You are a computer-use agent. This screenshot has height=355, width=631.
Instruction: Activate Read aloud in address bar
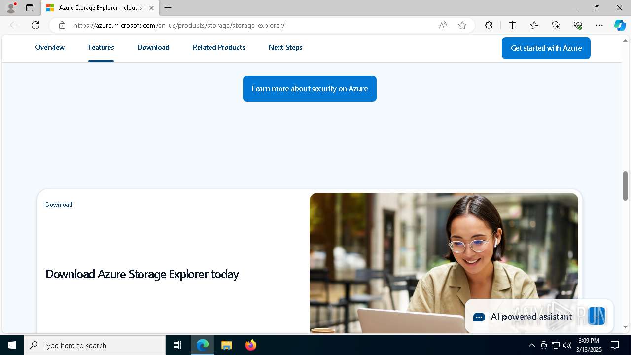pos(443,25)
